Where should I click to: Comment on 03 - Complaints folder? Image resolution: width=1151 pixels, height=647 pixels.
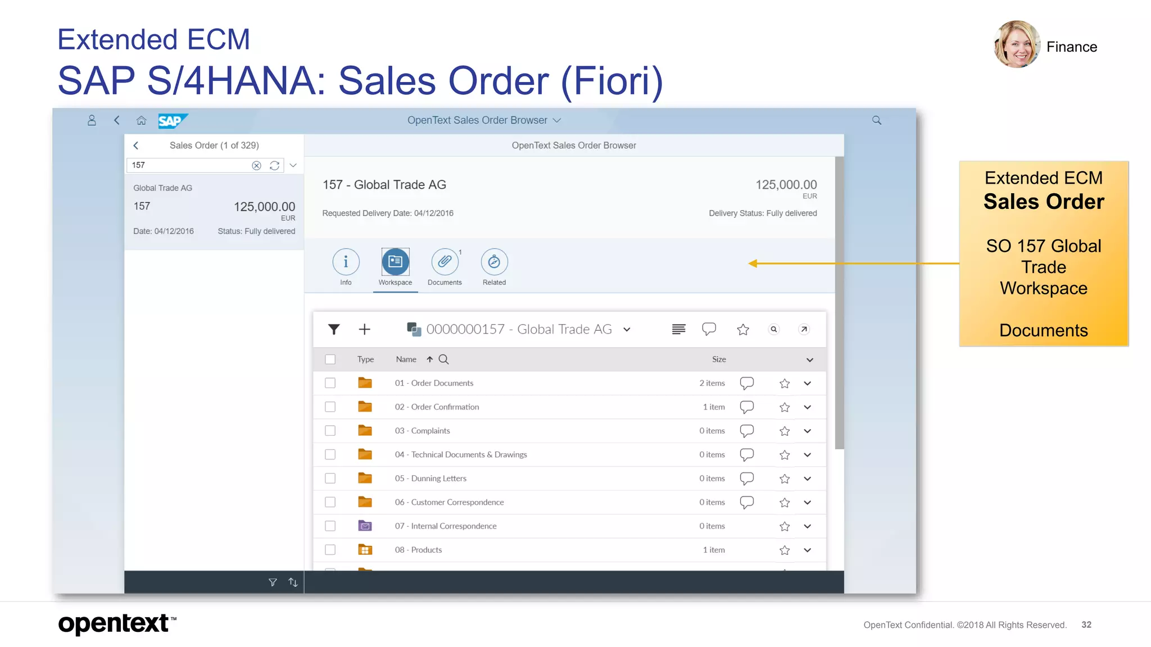pyautogui.click(x=747, y=431)
